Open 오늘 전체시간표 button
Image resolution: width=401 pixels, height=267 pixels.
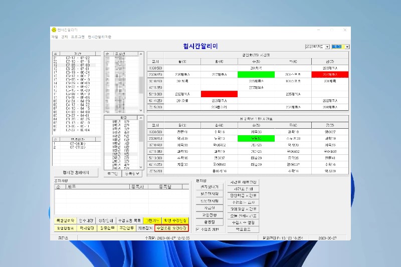tap(243, 215)
